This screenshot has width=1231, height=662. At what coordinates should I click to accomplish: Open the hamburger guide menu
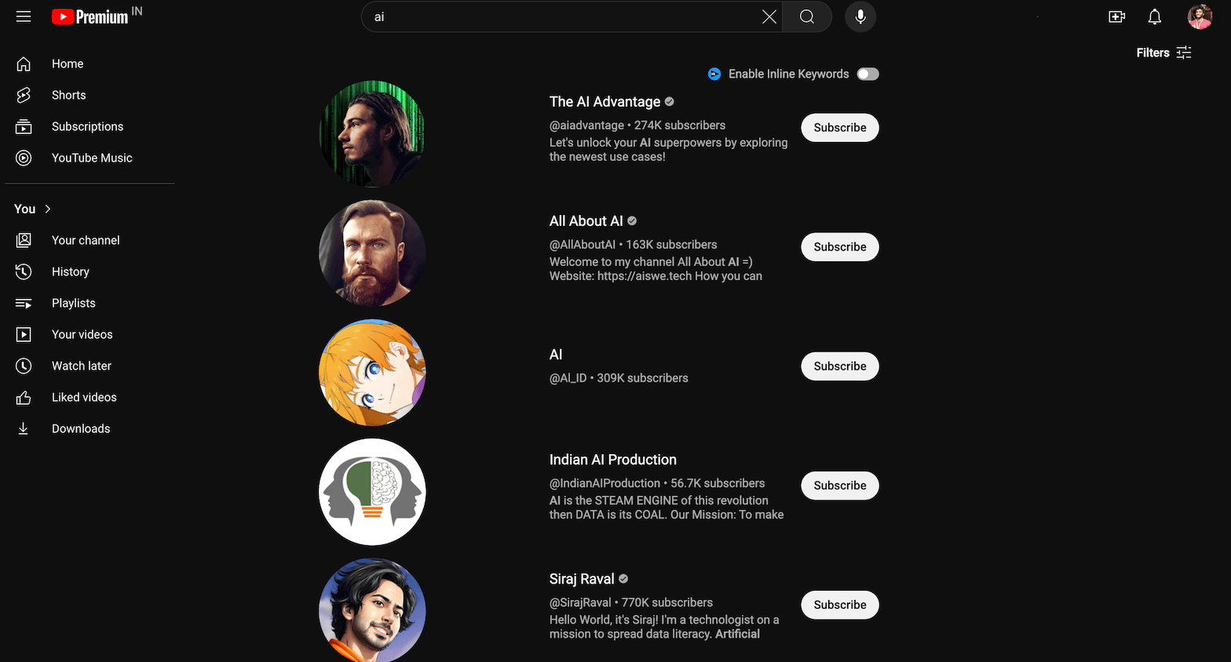pos(24,16)
